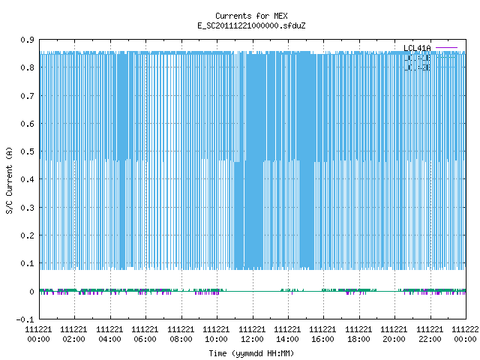
Task: Click the 10:00 time tick label
Action: click(216, 339)
